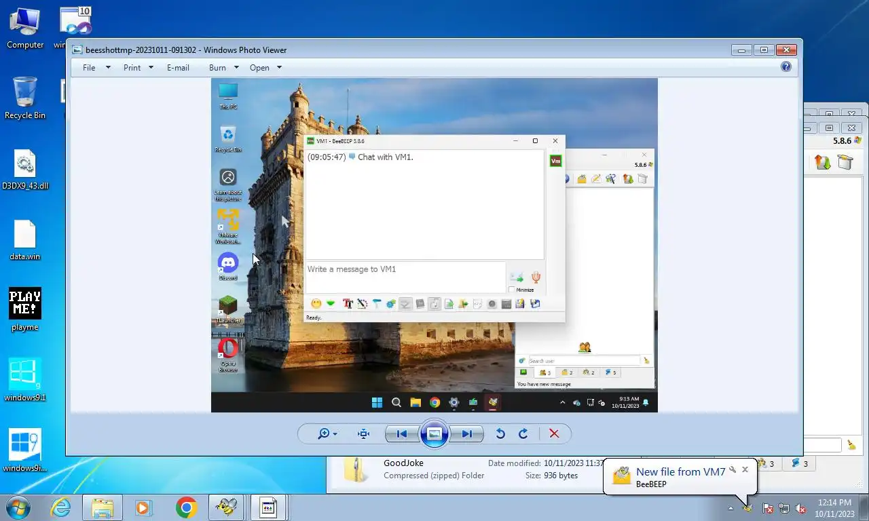Click the actual size fit icon in Photo Viewer
Image resolution: width=869 pixels, height=521 pixels.
coord(364,433)
